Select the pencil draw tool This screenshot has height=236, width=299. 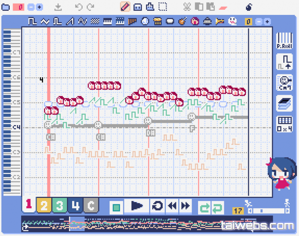[x=126, y=7]
